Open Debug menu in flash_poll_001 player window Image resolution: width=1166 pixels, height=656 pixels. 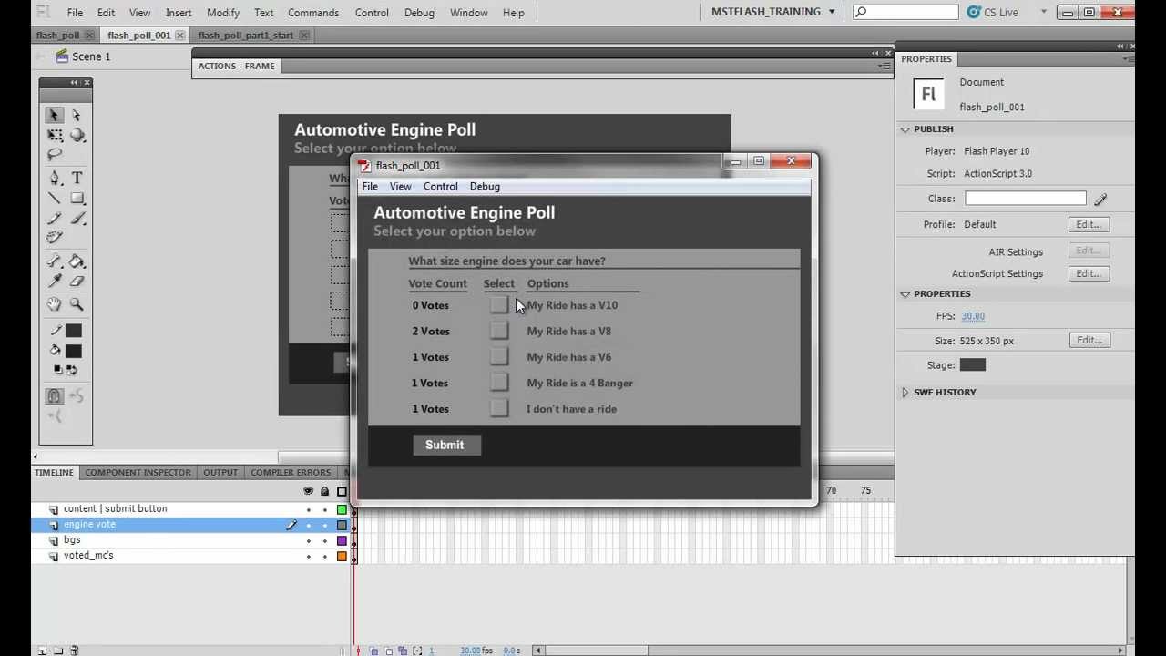[x=485, y=186]
